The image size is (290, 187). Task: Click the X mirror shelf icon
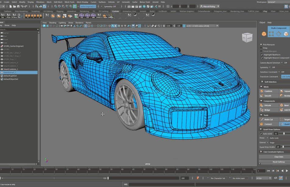click(x=28, y=16)
